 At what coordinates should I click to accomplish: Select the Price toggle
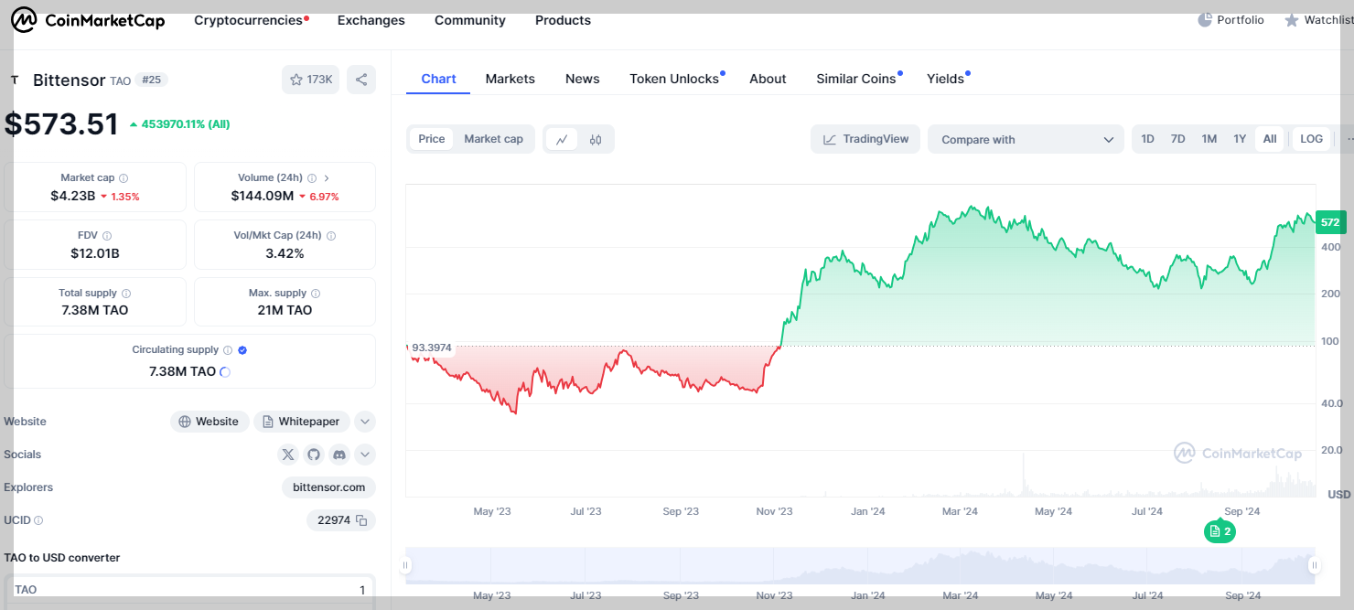point(432,139)
